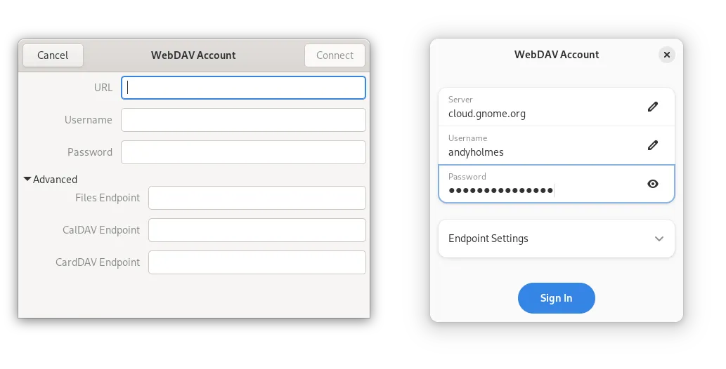
Task: Toggle password visibility with the eye icon
Action: tap(652, 184)
